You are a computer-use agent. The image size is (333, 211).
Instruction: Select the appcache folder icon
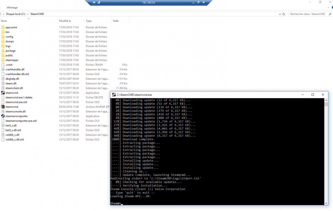[x=3, y=27]
